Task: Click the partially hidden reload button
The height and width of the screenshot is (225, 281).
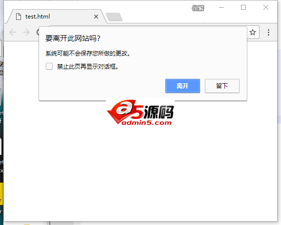Action: pos(38,32)
